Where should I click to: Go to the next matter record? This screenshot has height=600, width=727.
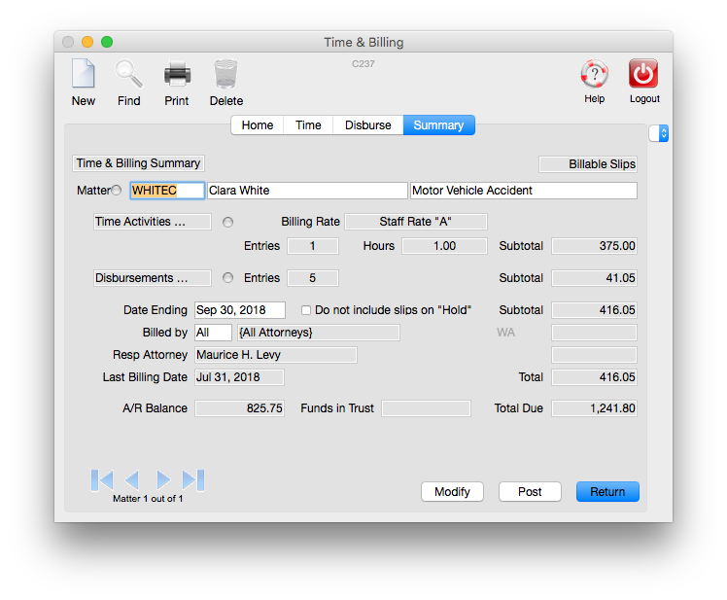(x=163, y=479)
